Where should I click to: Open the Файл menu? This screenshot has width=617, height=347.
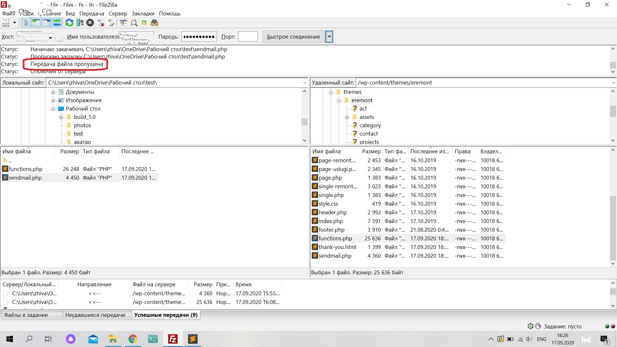point(9,13)
